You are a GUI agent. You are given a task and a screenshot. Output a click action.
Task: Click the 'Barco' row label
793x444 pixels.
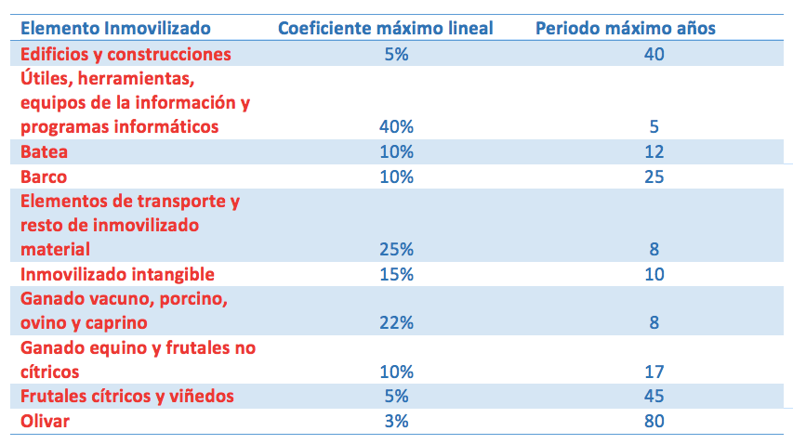44,176
